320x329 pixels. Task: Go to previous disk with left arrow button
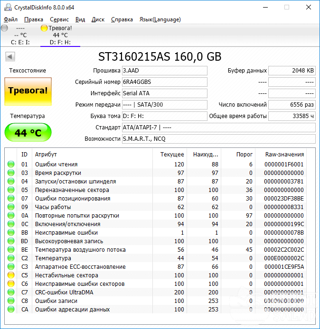point(10,57)
